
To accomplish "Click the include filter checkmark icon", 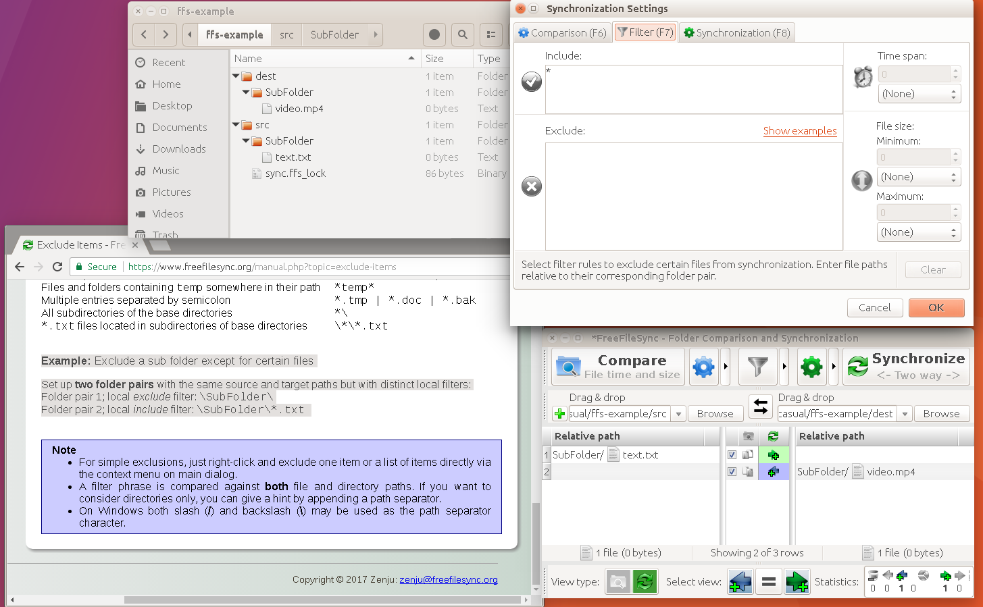I will pyautogui.click(x=532, y=82).
